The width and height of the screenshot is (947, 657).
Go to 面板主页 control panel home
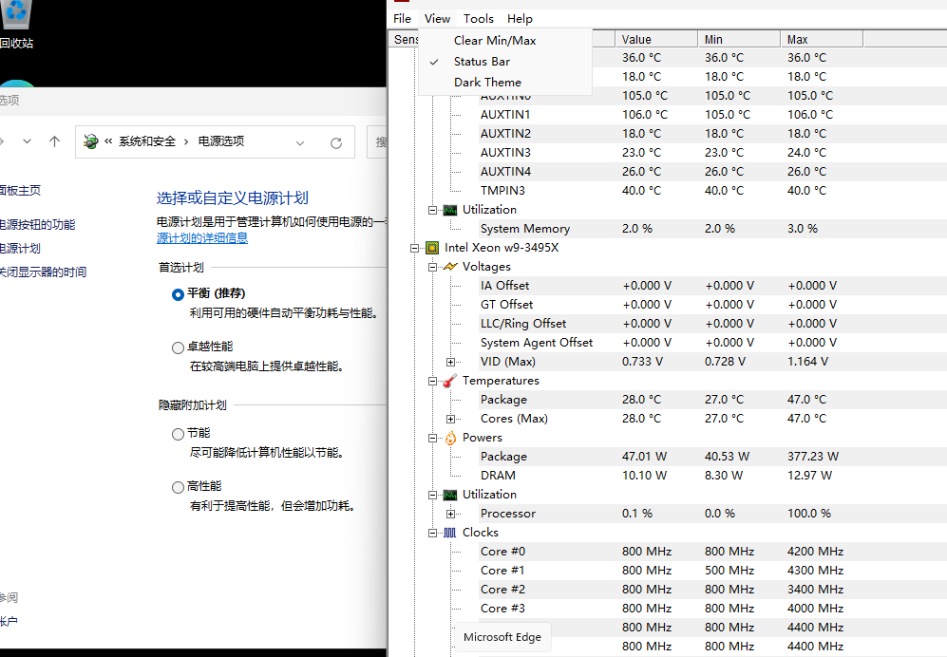point(20,190)
